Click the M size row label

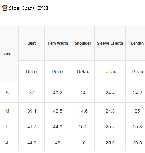pos(7,111)
